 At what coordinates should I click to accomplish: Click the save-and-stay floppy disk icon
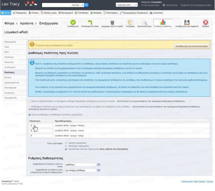(187, 22)
